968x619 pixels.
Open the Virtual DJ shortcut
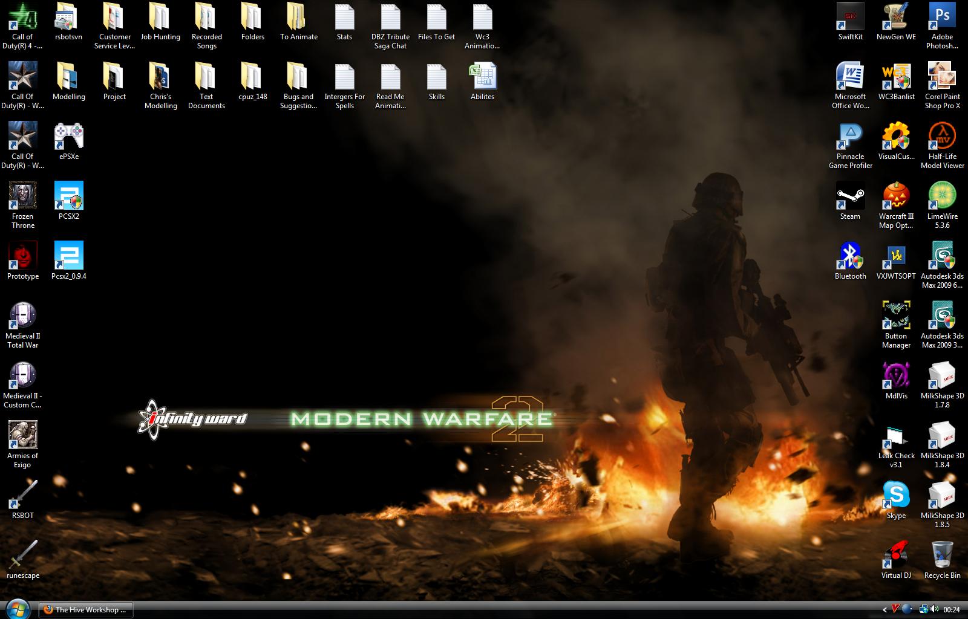tap(896, 560)
